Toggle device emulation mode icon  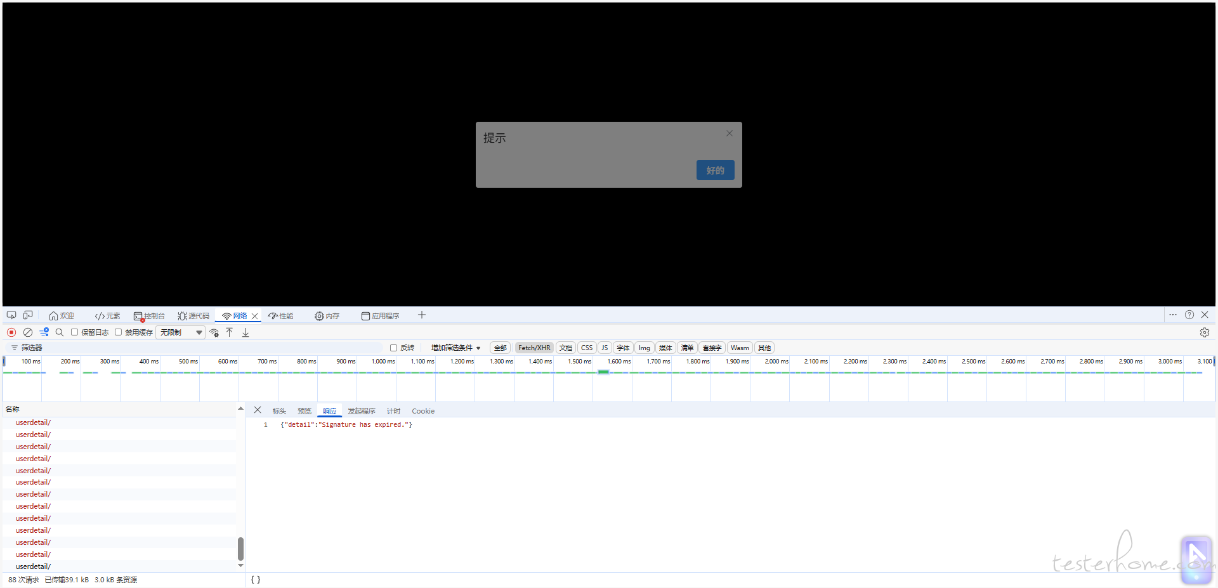[28, 315]
